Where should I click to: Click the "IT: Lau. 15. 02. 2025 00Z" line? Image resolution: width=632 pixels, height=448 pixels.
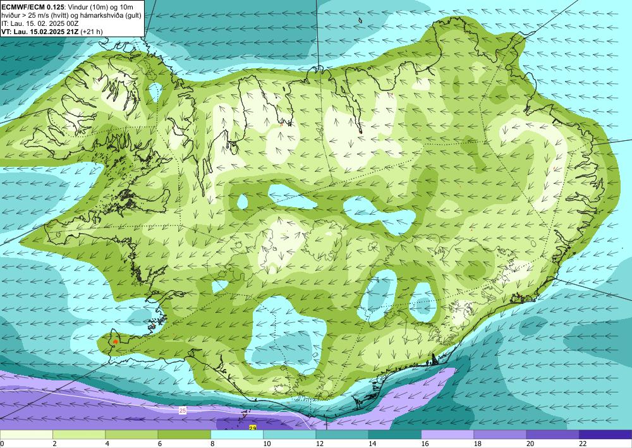pyautogui.click(x=40, y=23)
